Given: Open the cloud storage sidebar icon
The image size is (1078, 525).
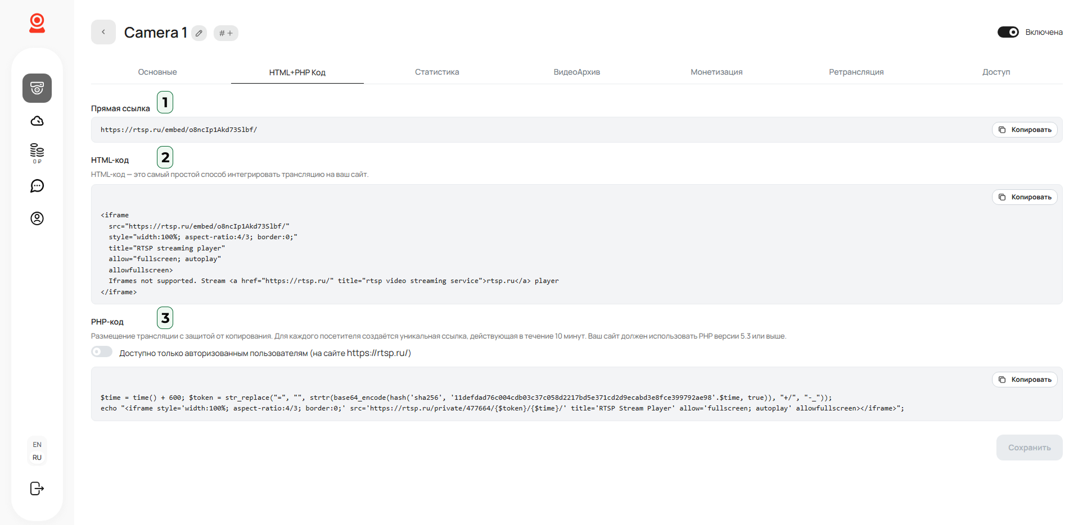Looking at the screenshot, I should (37, 121).
